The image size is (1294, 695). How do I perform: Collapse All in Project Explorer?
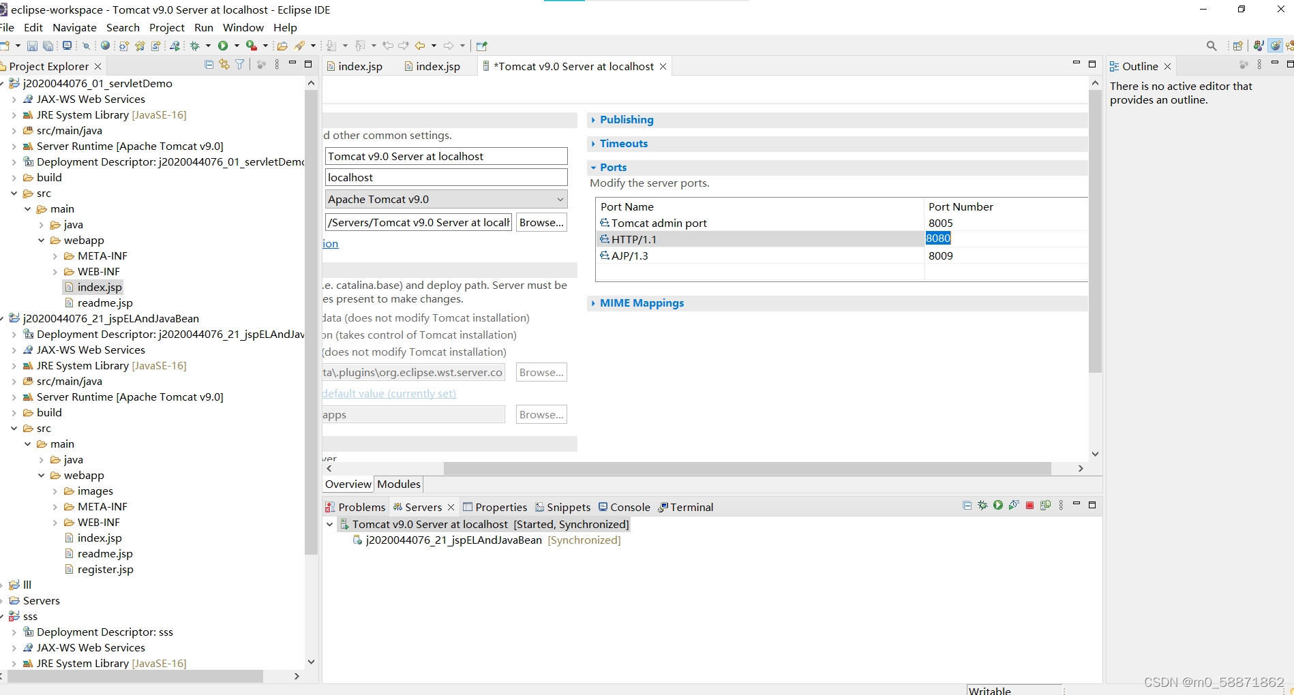point(209,65)
